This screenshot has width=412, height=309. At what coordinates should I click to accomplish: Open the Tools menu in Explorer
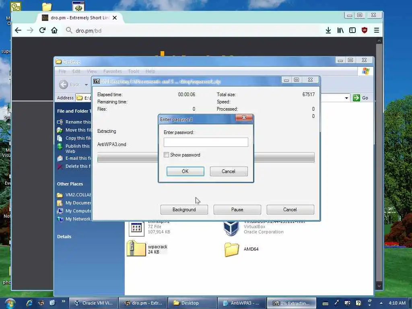click(x=134, y=71)
